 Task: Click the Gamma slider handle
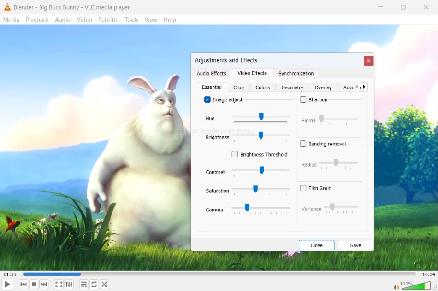click(x=247, y=207)
